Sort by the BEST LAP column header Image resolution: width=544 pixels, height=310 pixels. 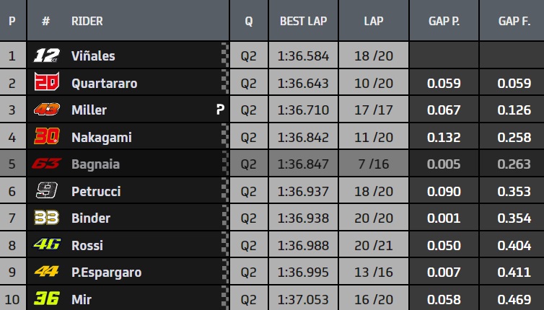(303, 21)
